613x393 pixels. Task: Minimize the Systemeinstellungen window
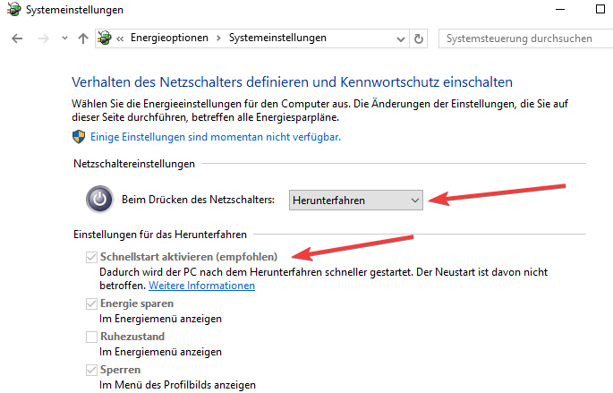560,9
